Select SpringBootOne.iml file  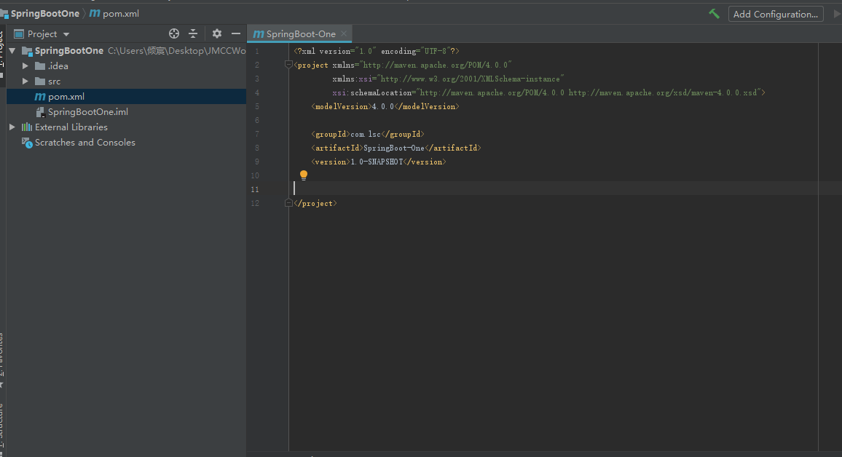[87, 112]
